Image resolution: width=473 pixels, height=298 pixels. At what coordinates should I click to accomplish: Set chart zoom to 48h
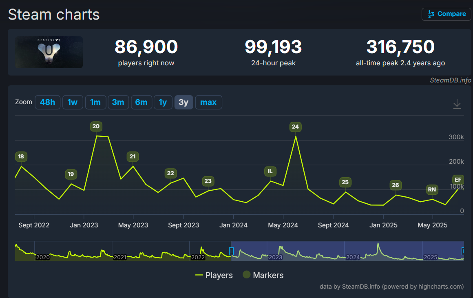[x=47, y=102]
